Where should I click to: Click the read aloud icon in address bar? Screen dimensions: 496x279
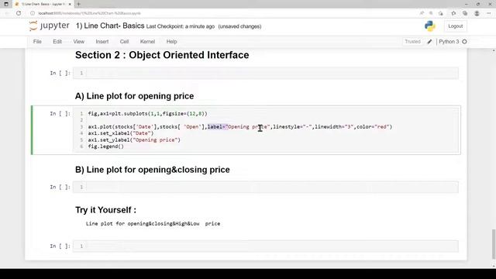(422, 13)
